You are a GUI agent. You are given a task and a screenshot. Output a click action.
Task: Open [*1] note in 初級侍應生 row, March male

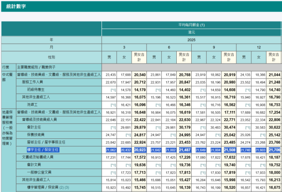point(113,90)
